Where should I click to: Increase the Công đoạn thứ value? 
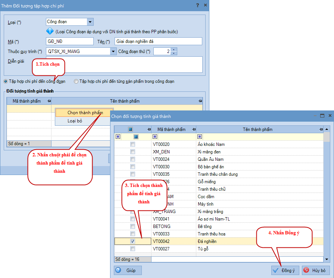[x=174, y=50]
